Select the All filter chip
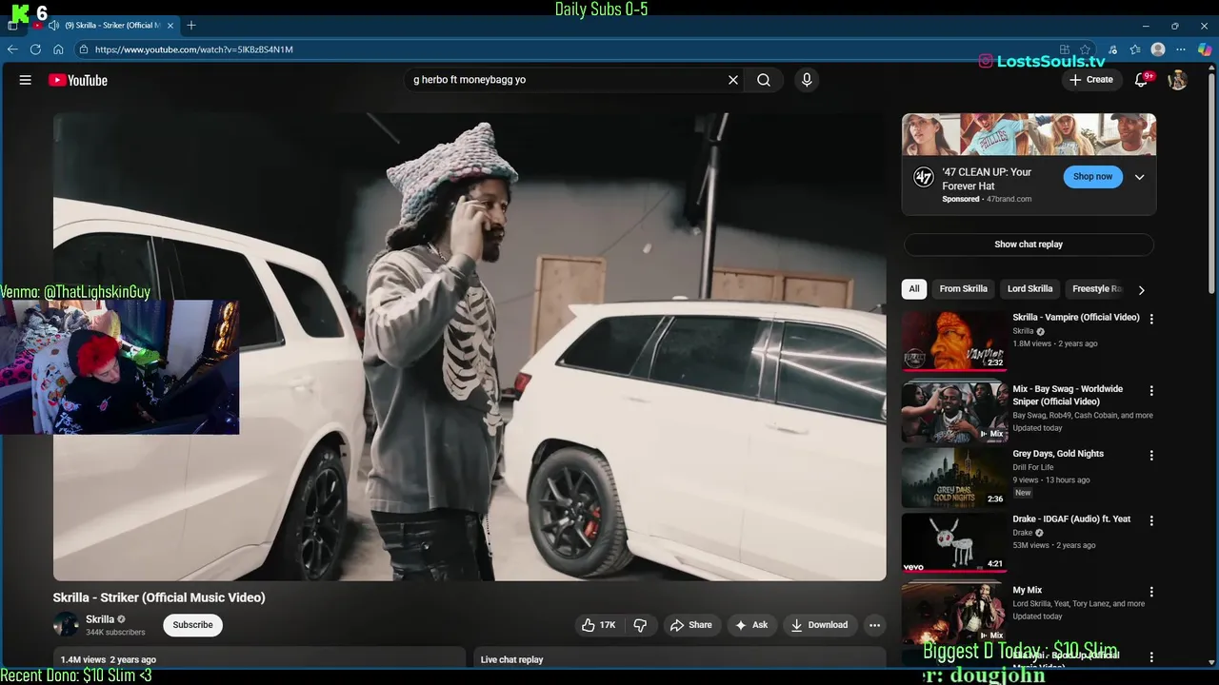Viewport: 1219px width, 685px height. [914, 289]
